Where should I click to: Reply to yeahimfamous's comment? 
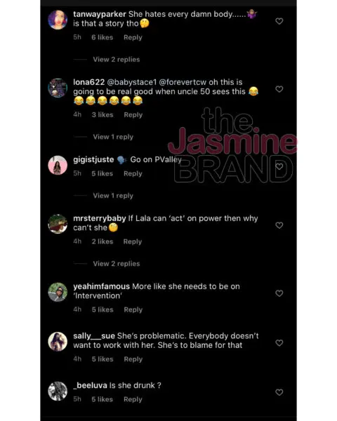pos(133,309)
